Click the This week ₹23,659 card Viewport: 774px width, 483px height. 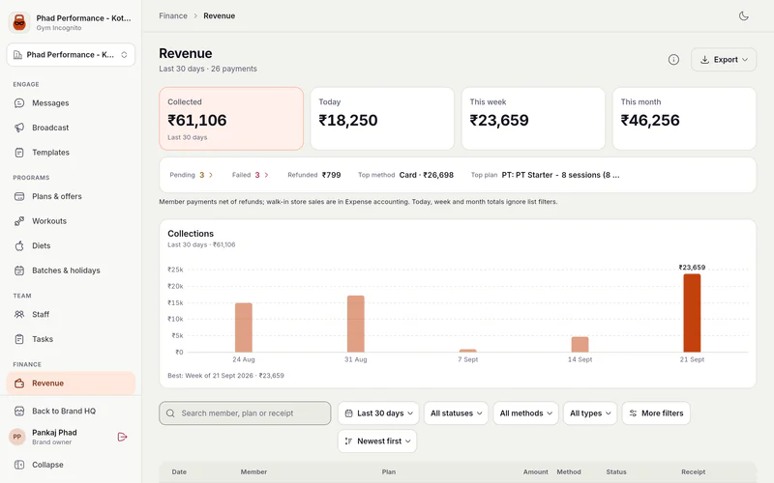pos(533,119)
